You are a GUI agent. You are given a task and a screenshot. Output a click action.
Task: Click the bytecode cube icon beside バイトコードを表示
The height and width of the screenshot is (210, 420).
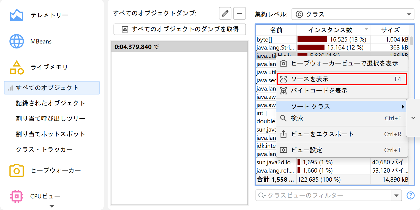(x=283, y=91)
